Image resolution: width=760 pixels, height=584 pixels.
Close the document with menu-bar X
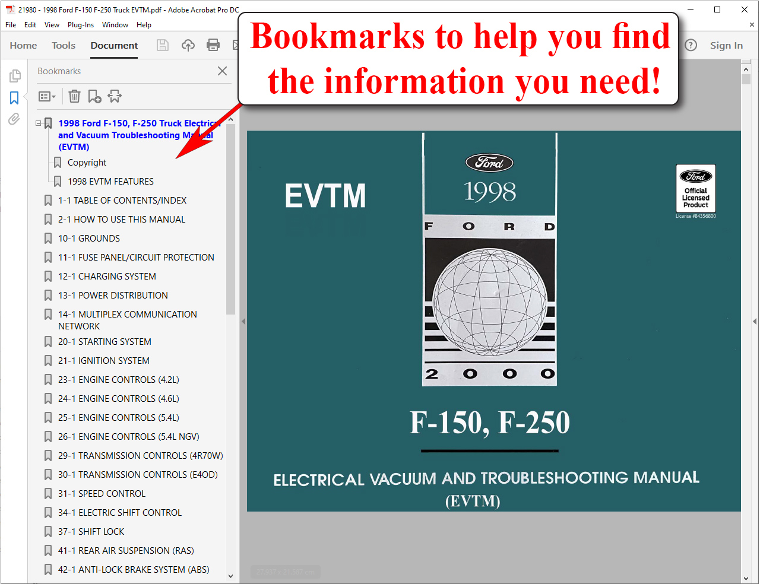[x=752, y=25]
